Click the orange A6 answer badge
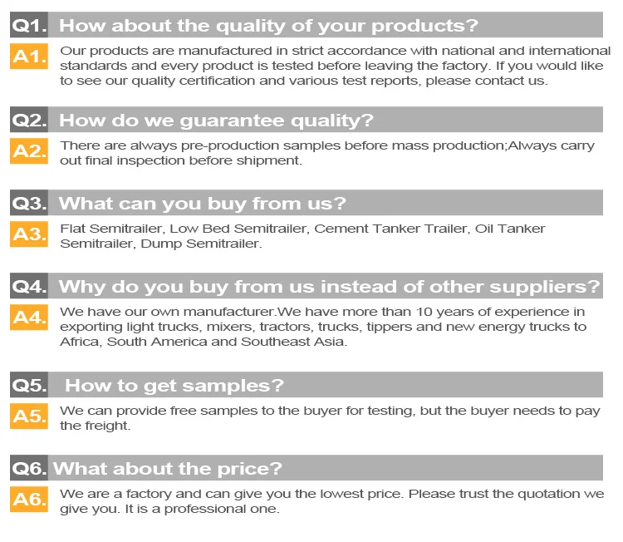This screenshot has height=542, width=623. pos(29,499)
